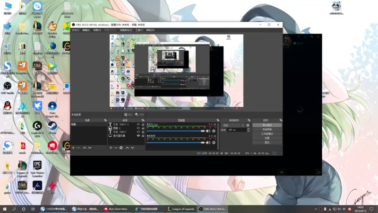Add a new source with the plus icon
Screen dimensions: 378x213
111,148
